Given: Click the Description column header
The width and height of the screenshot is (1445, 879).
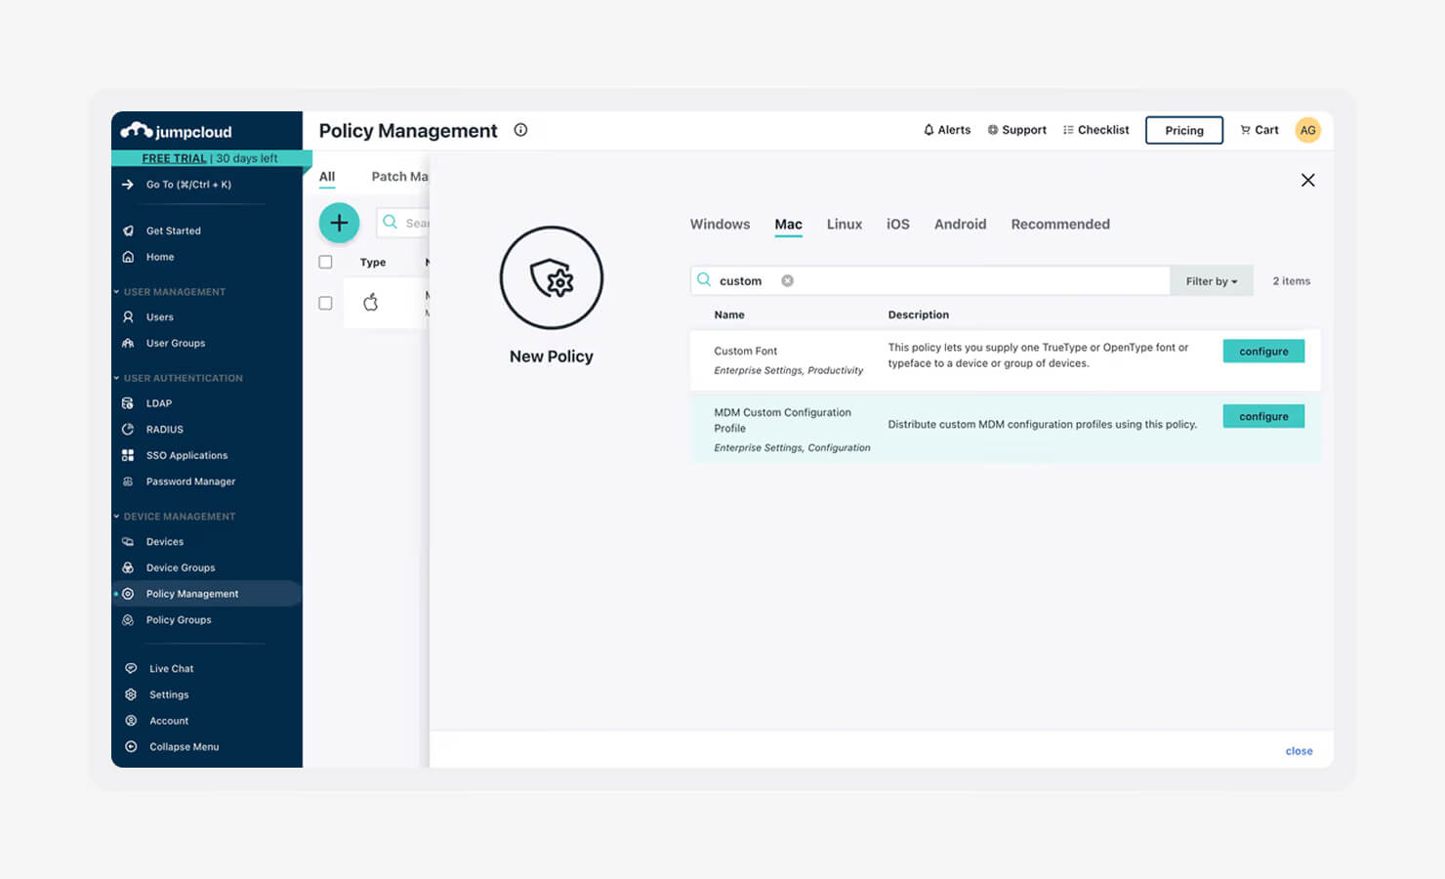Looking at the screenshot, I should pyautogui.click(x=919, y=315).
